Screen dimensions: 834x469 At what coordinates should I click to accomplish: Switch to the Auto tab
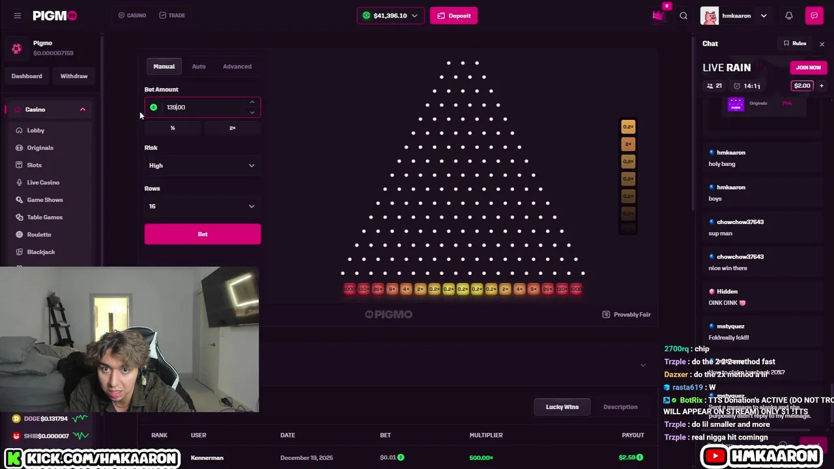coord(199,66)
